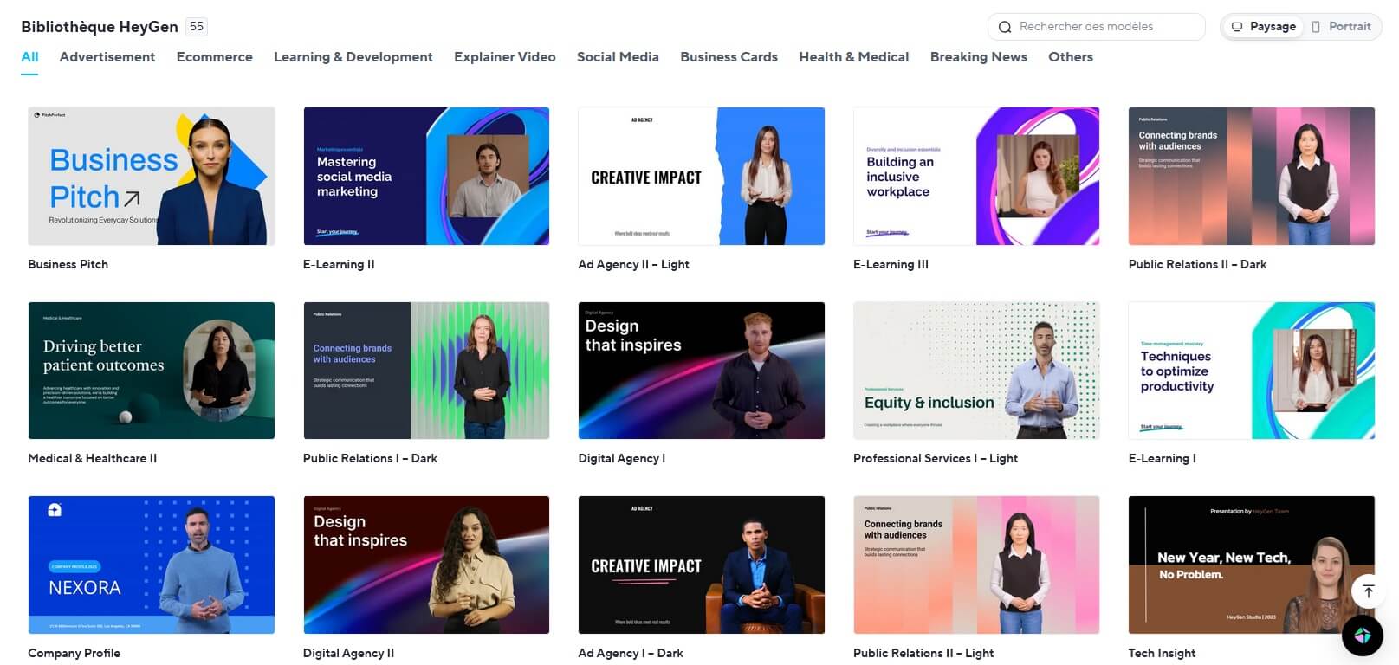This screenshot has width=1399, height=665.
Task: Select the Company Profile NEXORA thumbnail
Action: (x=152, y=565)
